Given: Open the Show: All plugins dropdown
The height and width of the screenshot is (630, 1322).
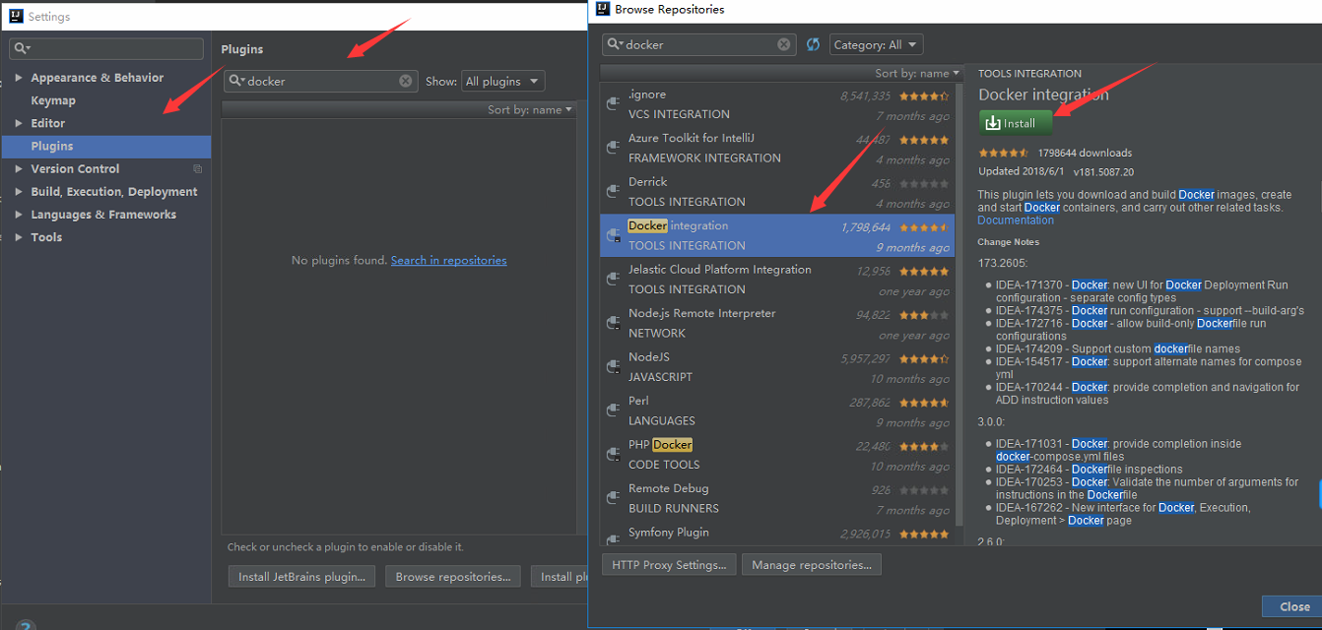Looking at the screenshot, I should 502,81.
